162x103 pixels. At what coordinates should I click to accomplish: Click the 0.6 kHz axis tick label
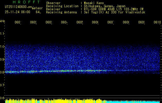(x=2, y=98)
